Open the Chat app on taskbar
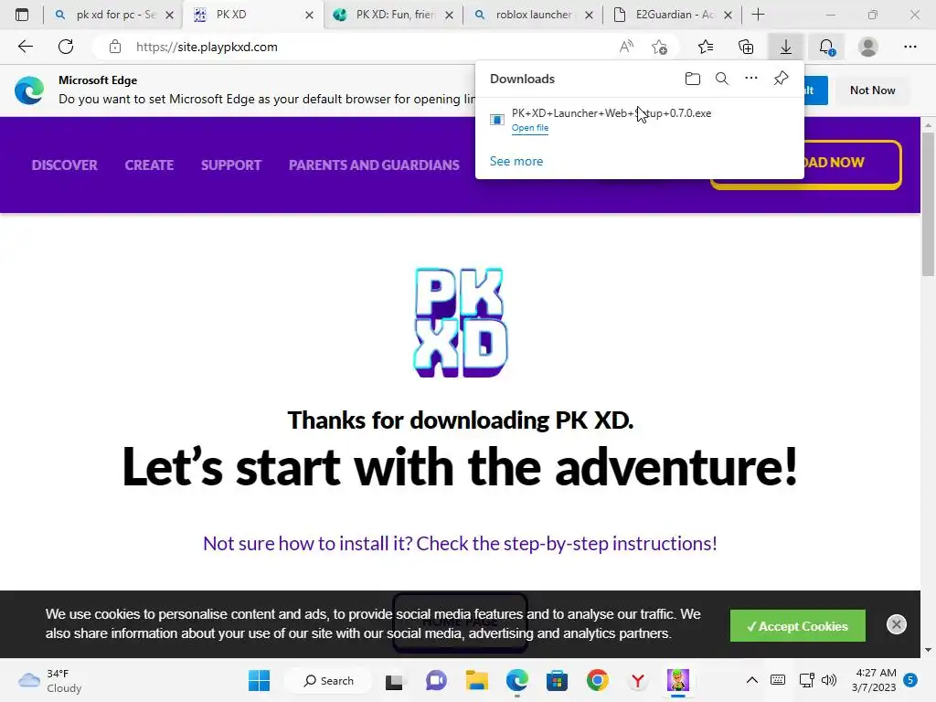The height and width of the screenshot is (702, 936). coord(436,680)
